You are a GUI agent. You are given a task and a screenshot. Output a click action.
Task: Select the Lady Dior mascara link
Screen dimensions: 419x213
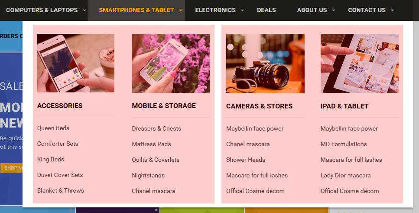tap(345, 176)
